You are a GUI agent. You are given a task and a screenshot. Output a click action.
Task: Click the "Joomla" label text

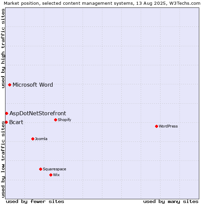[41, 139]
